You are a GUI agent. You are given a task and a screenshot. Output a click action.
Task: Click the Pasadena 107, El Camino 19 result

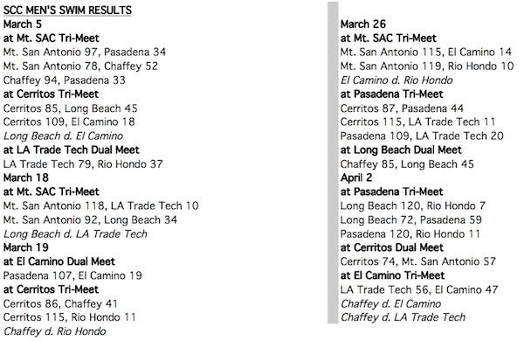tap(72, 275)
